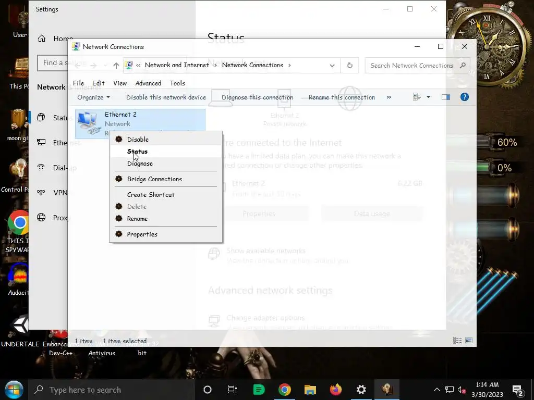The image size is (534, 400).
Task: Open the view options dropdown arrow
Action: pyautogui.click(x=429, y=97)
